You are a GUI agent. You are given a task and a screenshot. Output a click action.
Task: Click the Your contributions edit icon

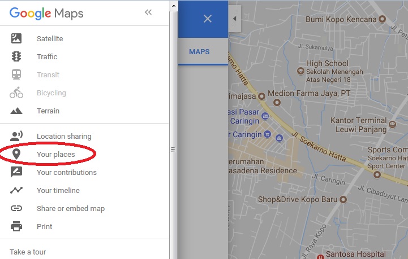[x=16, y=172]
